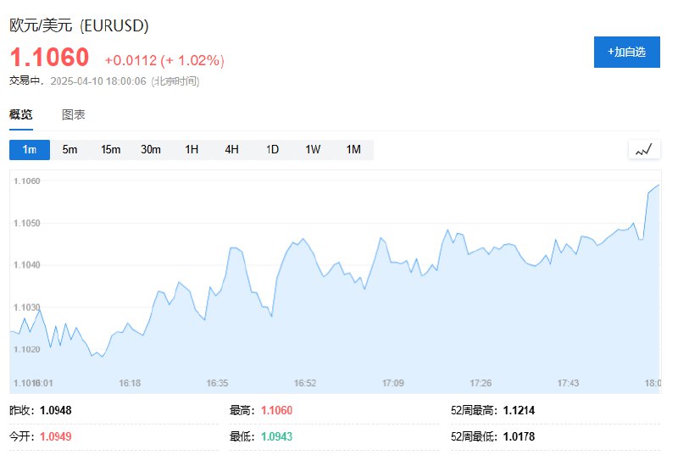Click the current price 1.1060
This screenshot has width=678, height=455.
click(x=49, y=57)
